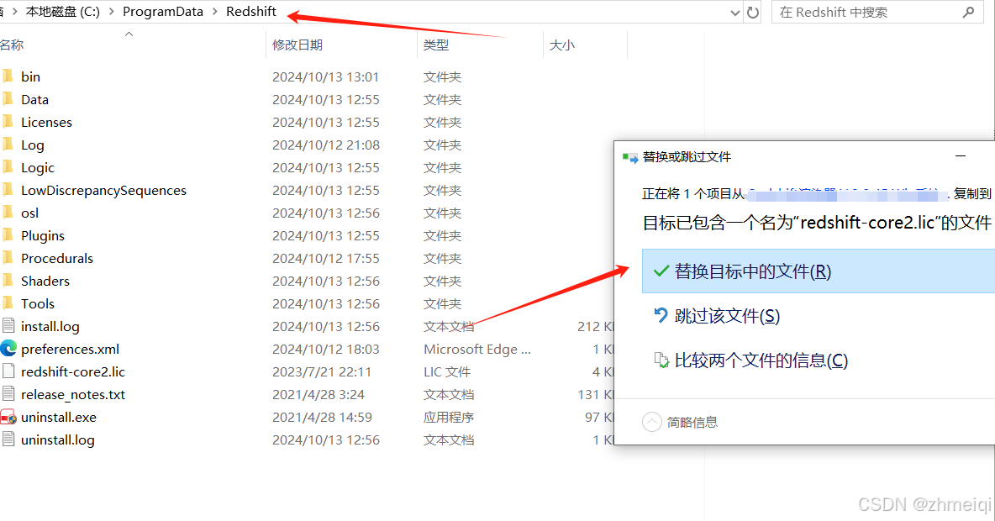The width and height of the screenshot is (995, 521).
Task: Click the uninstall.log file icon
Action: [8, 439]
